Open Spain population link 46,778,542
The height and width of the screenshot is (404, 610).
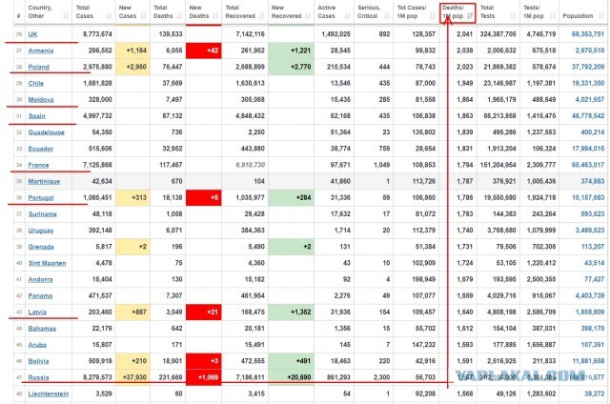[588, 116]
